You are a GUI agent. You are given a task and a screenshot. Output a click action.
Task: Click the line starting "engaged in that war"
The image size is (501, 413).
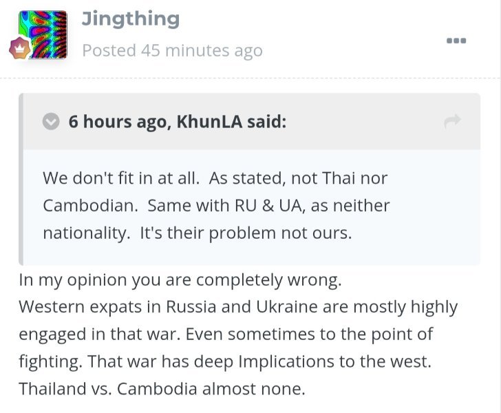[x=226, y=335]
